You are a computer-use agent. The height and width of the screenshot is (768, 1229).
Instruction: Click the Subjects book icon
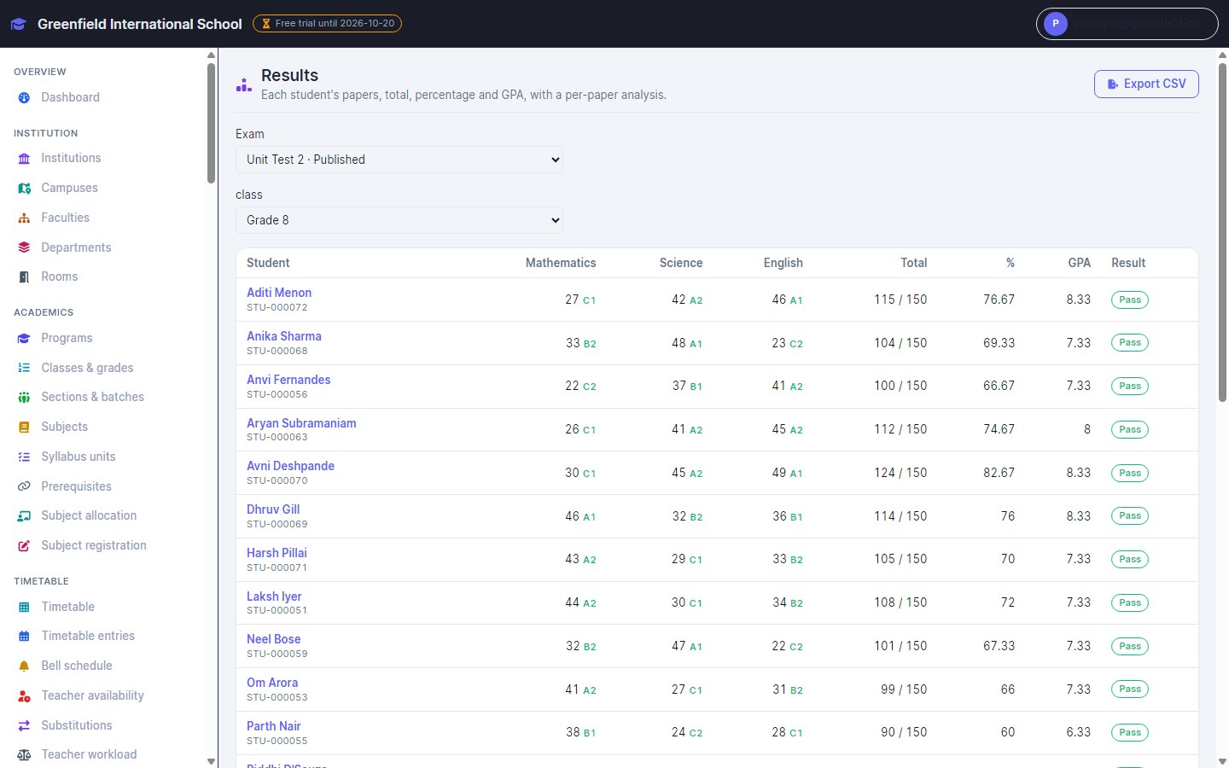pyautogui.click(x=24, y=428)
